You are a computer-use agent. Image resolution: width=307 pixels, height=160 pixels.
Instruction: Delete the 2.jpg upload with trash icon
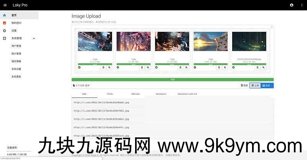click(x=103, y=68)
